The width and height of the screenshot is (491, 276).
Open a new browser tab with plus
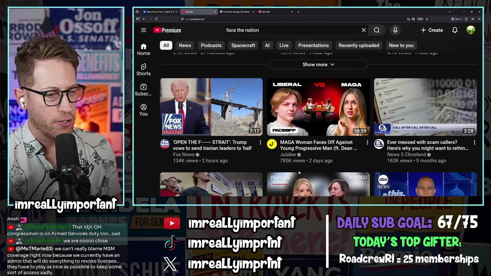point(298,12)
